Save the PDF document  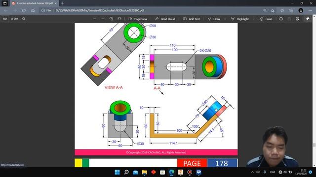(x=289, y=19)
